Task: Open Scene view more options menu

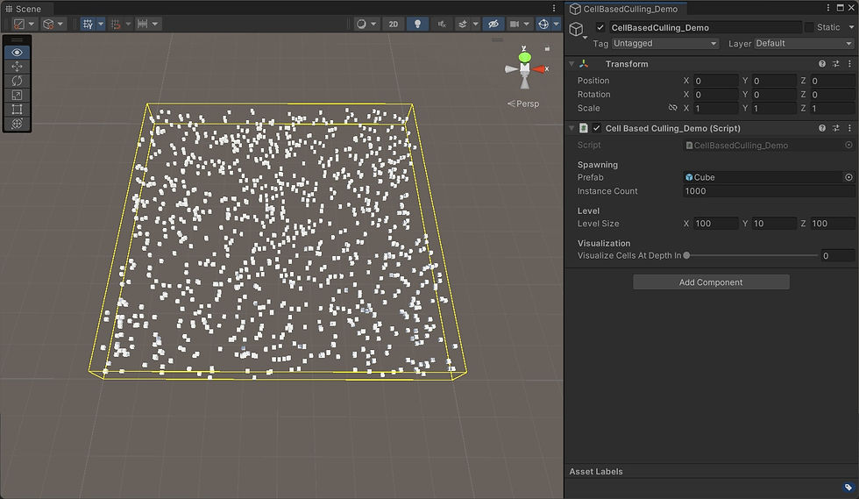Action: 554,8
